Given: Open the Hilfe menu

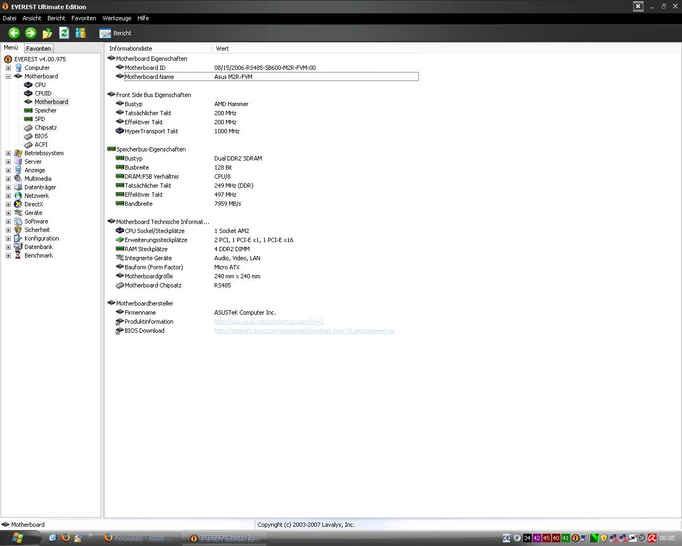Looking at the screenshot, I should click(x=143, y=18).
